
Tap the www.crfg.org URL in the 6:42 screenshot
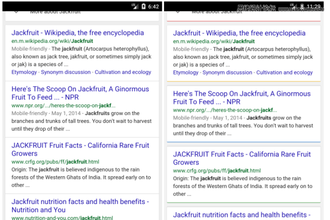55,161
